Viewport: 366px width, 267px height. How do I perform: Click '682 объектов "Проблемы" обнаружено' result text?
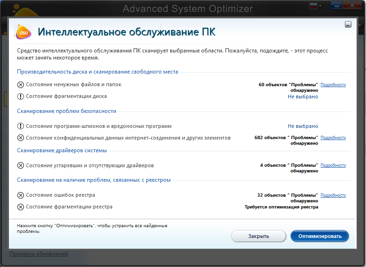pos(286,140)
